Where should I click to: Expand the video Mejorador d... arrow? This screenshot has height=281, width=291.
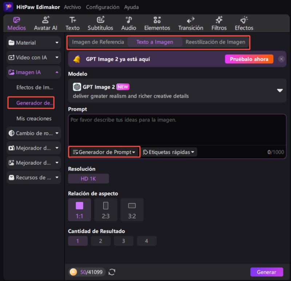coord(57,148)
